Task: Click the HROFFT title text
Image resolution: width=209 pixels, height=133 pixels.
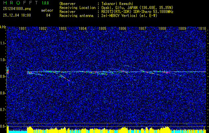Action: (x=21, y=3)
